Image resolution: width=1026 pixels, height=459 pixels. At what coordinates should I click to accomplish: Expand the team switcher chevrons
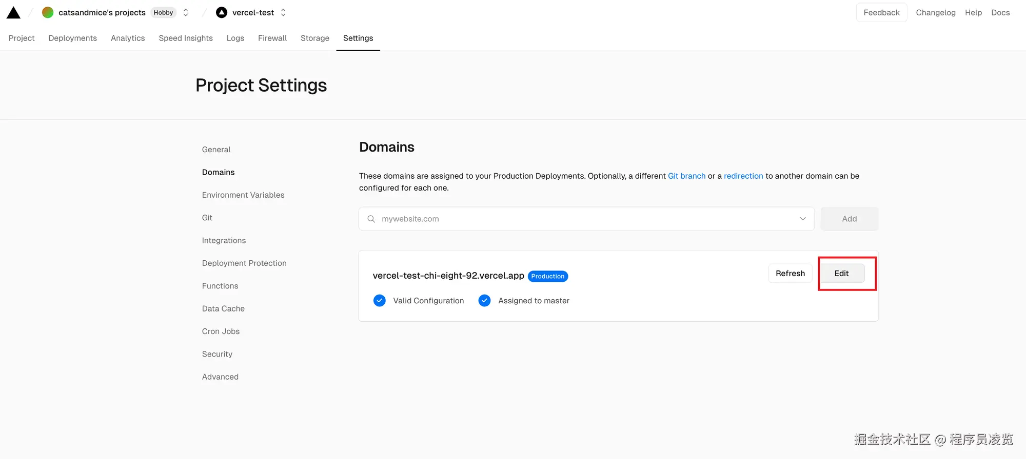[186, 13]
